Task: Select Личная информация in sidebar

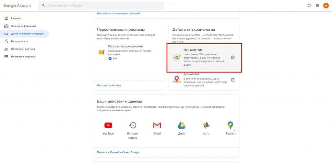Action: point(23,26)
